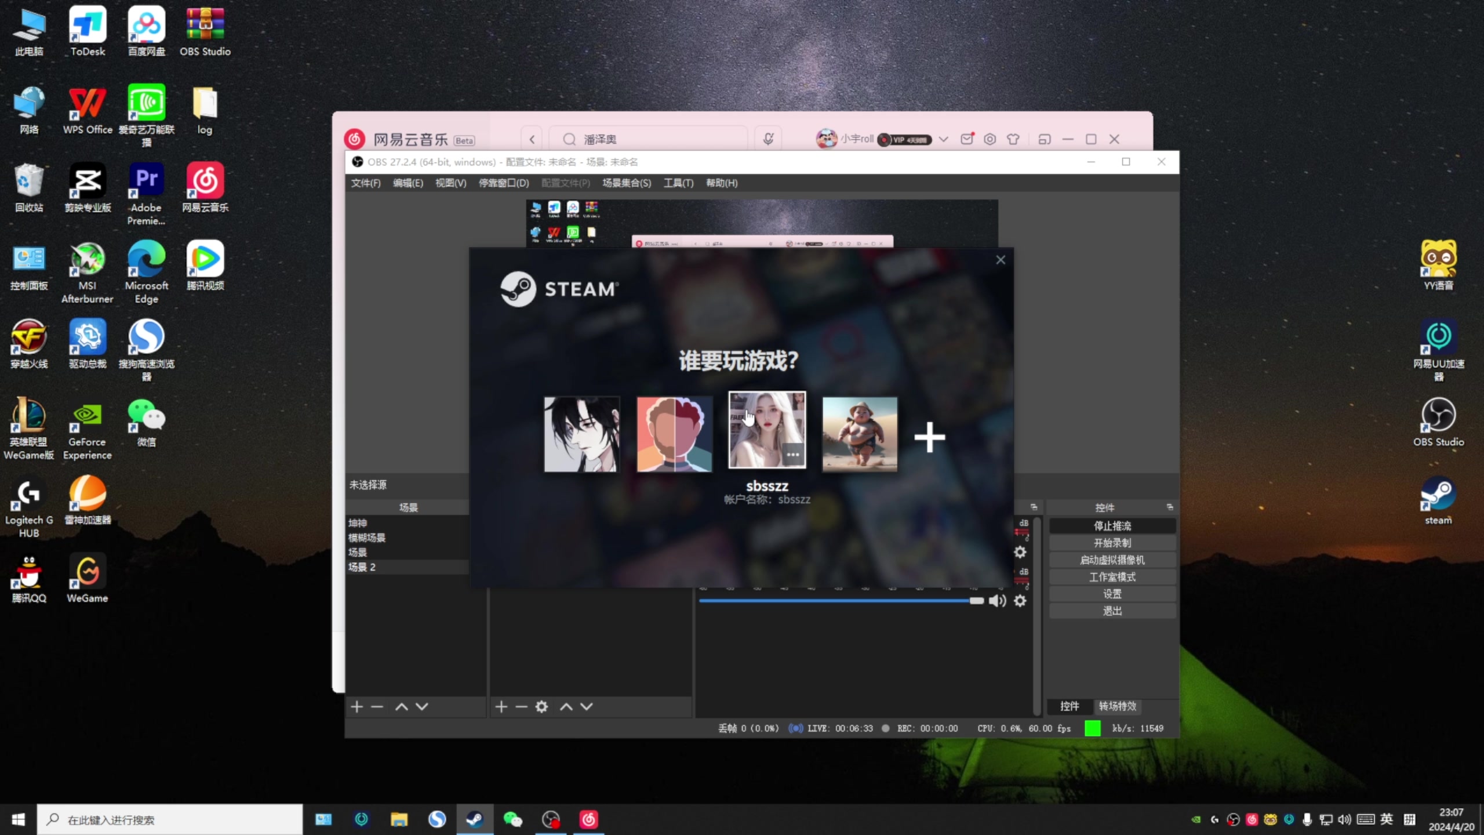Enable 工作室模式 in OBS controls
Image resolution: width=1484 pixels, height=835 pixels.
point(1112,577)
